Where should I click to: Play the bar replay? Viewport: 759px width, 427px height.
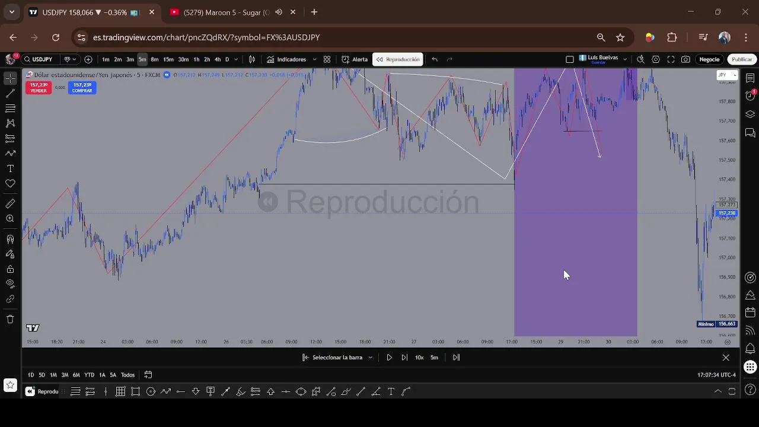click(x=389, y=358)
